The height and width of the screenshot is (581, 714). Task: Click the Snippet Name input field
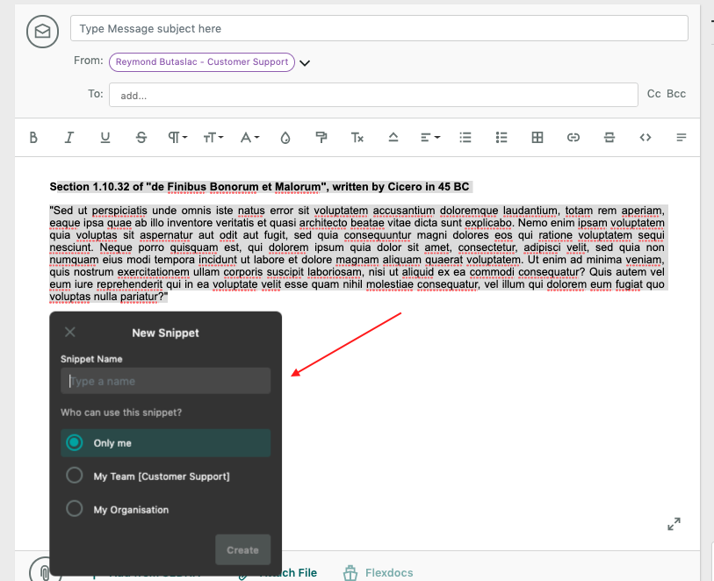tap(166, 381)
